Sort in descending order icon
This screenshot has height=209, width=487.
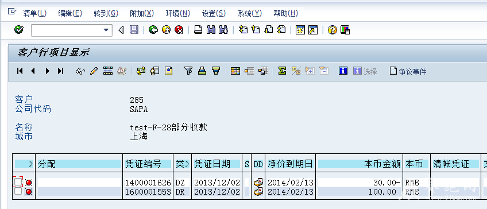click(x=216, y=71)
